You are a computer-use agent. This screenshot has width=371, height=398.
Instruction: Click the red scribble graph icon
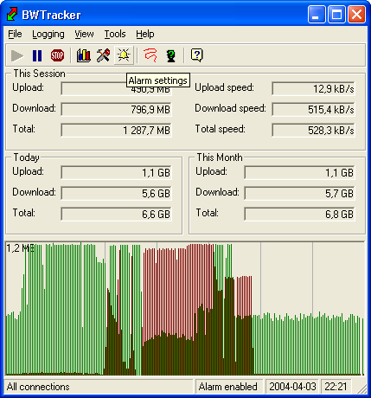[x=150, y=55]
